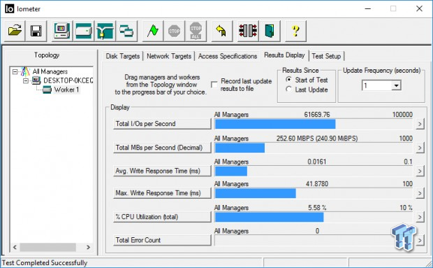Select Worker 1 in Topology tree
This screenshot has height=268, width=433.
(66, 90)
